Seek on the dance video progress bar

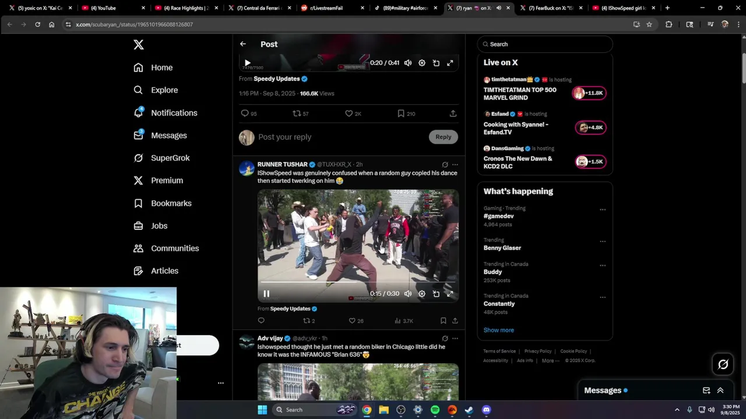pyautogui.click(x=358, y=282)
